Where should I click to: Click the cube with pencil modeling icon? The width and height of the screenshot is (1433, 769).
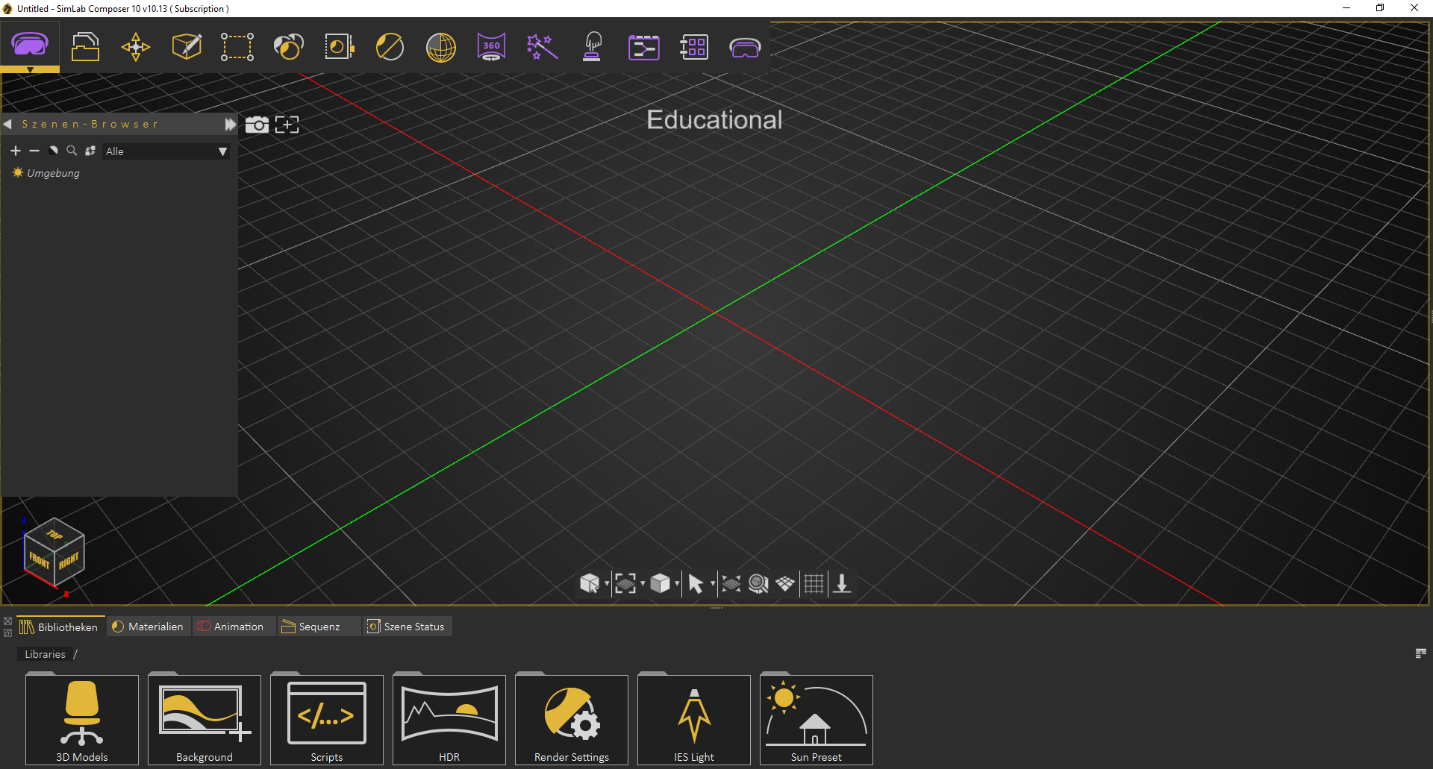tap(187, 46)
